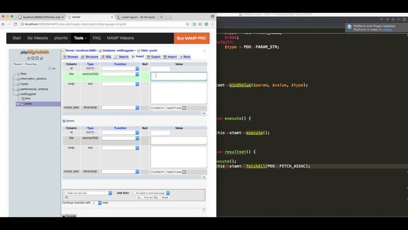Viewport: 408px width, 230px height.
Task: Click FAQ in MAMP navbar
Action: pyautogui.click(x=96, y=38)
